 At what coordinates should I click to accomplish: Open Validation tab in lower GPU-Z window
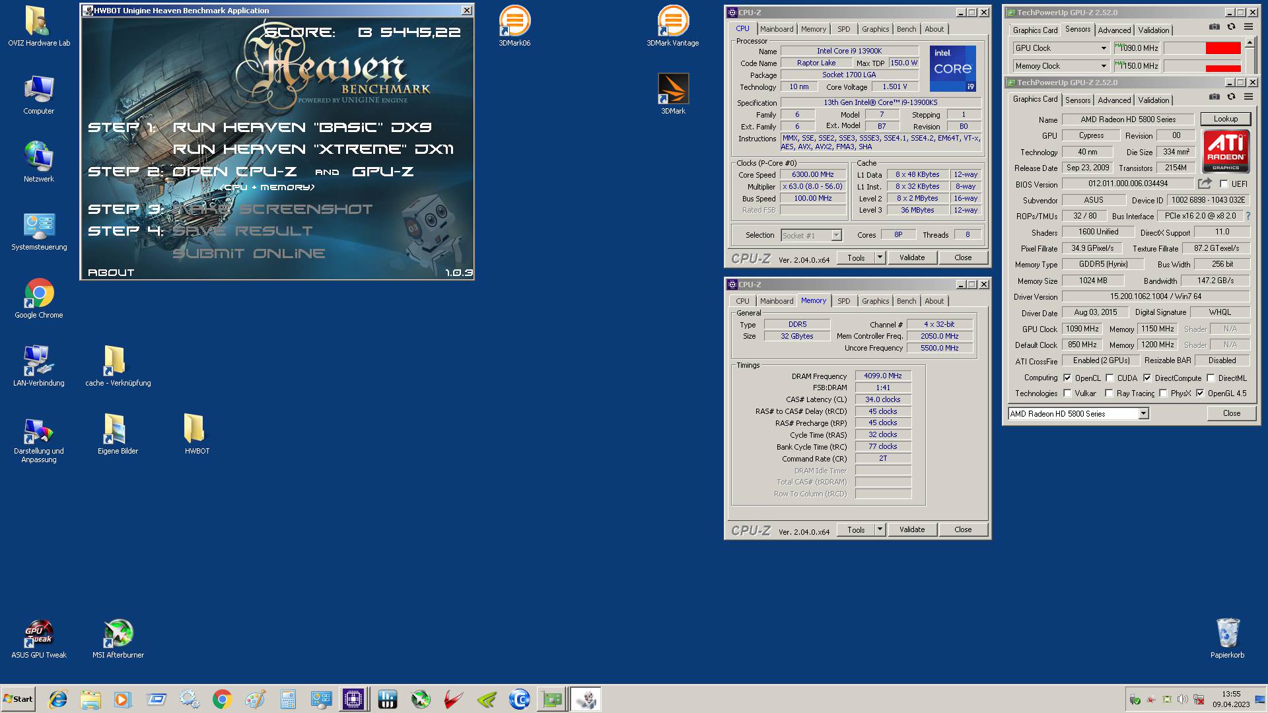click(x=1153, y=100)
